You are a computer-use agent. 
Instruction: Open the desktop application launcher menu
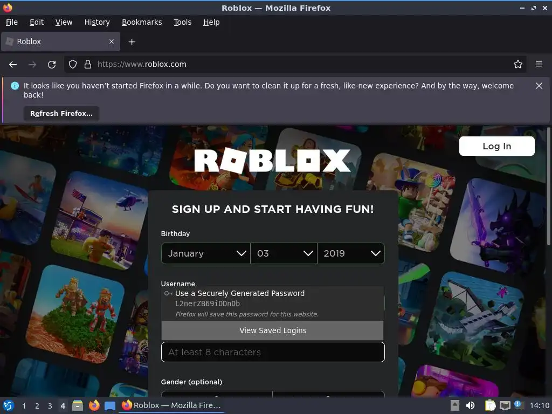[8, 405]
